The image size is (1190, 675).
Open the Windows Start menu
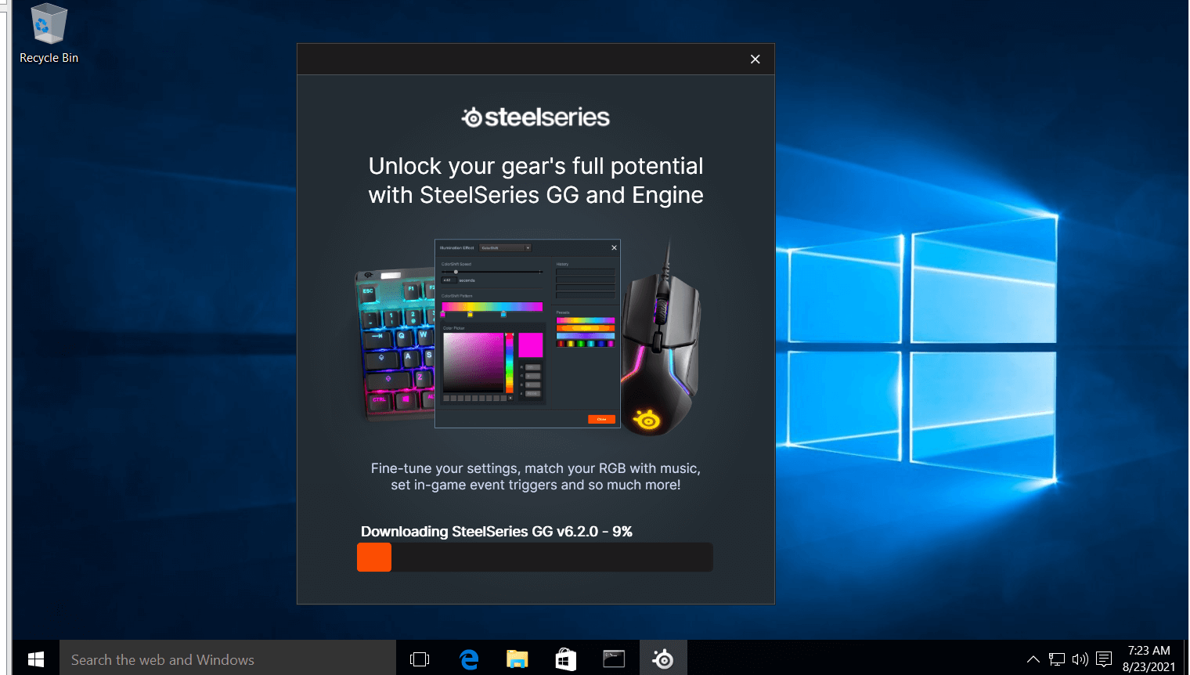point(35,659)
